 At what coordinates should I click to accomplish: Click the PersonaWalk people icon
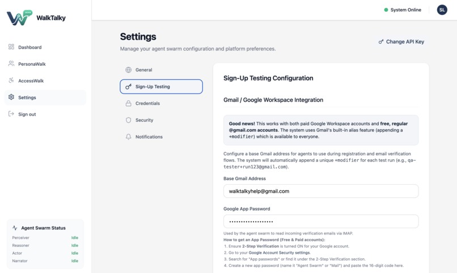coord(11,63)
